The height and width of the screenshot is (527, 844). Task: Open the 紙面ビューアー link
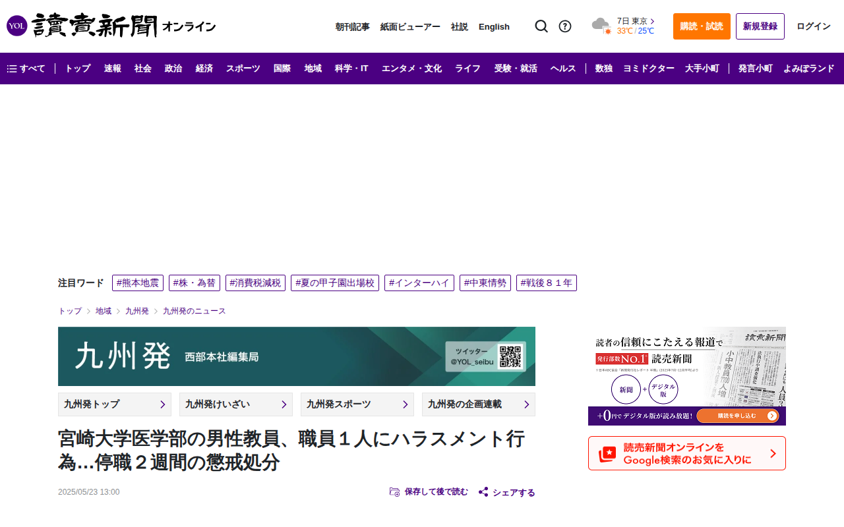click(410, 26)
